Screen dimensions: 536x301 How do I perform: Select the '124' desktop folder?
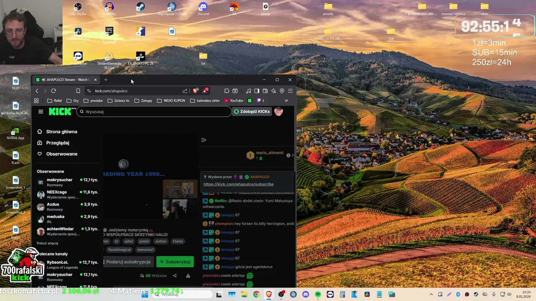pos(391,34)
